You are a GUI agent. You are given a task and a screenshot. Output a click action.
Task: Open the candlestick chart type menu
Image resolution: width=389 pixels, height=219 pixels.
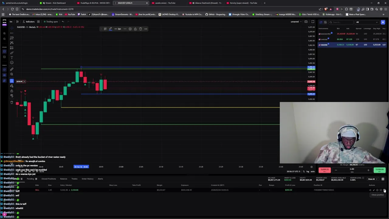click(17, 22)
